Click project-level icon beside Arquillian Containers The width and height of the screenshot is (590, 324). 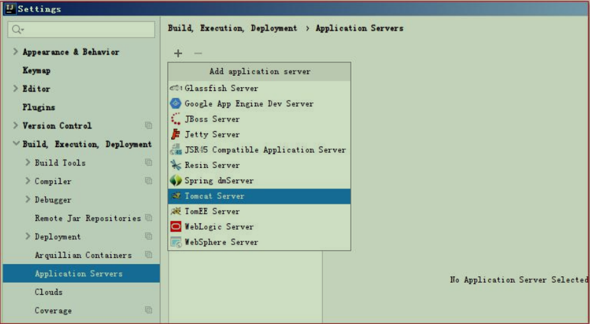149,255
